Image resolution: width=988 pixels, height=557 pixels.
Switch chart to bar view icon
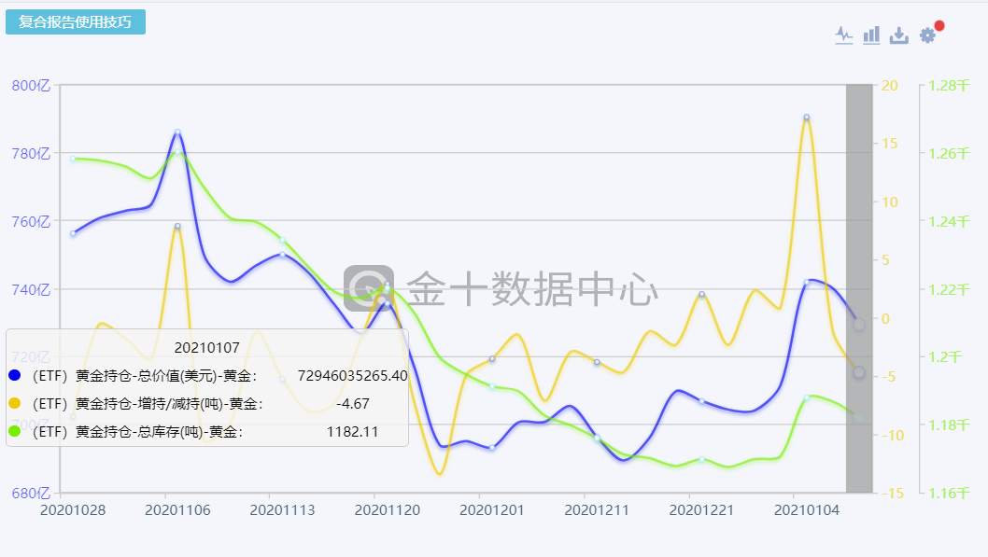(x=871, y=35)
